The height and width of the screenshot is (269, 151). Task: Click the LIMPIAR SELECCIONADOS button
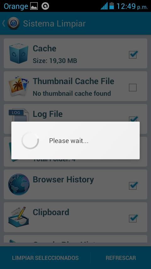click(x=45, y=258)
